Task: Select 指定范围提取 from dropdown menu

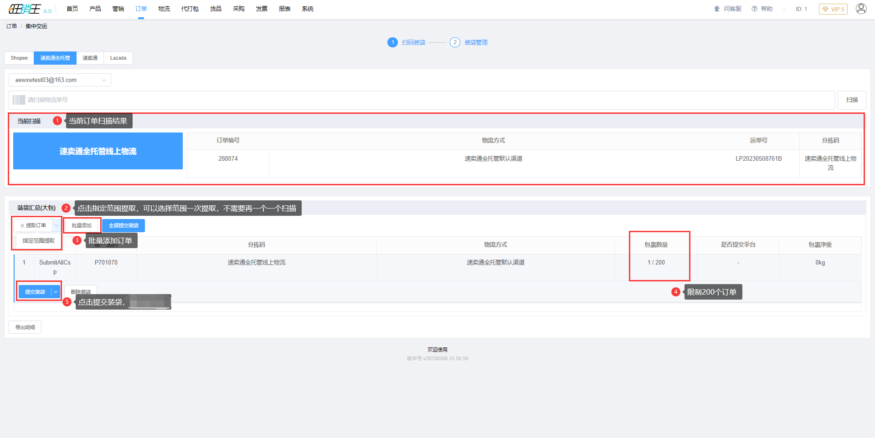Action: point(39,241)
